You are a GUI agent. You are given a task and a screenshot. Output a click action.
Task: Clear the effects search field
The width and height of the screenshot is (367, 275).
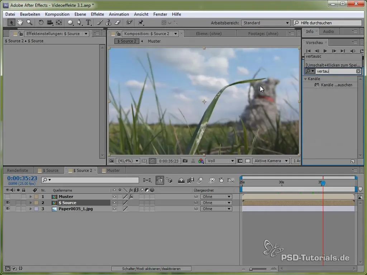point(358,71)
